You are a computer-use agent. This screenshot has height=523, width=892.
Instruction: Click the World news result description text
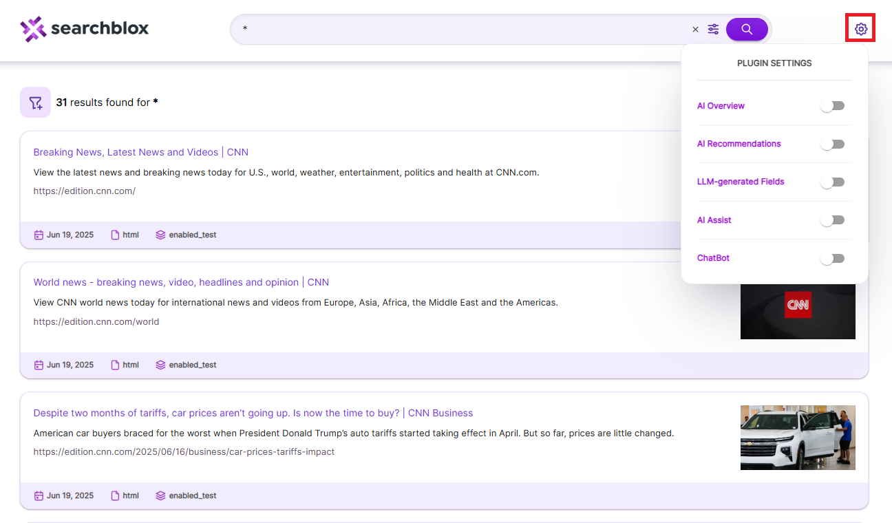296,302
